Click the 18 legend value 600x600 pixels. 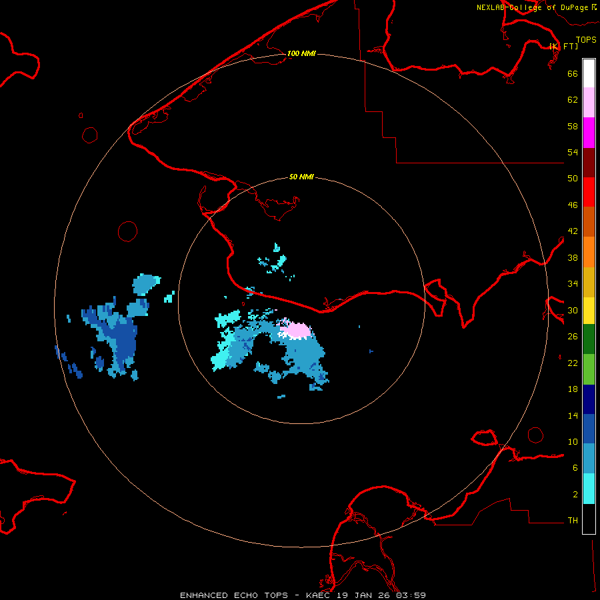[x=573, y=389]
